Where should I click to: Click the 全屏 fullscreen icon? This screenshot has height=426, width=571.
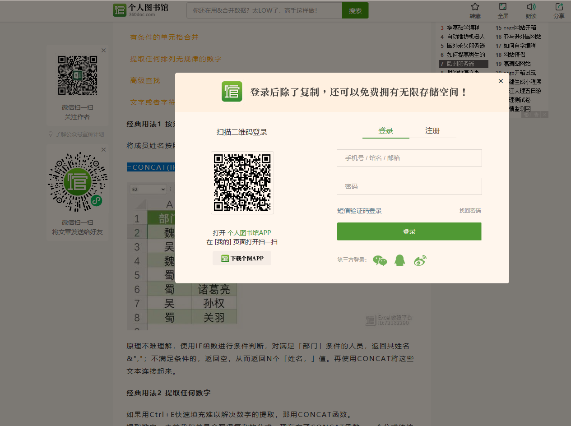[503, 7]
